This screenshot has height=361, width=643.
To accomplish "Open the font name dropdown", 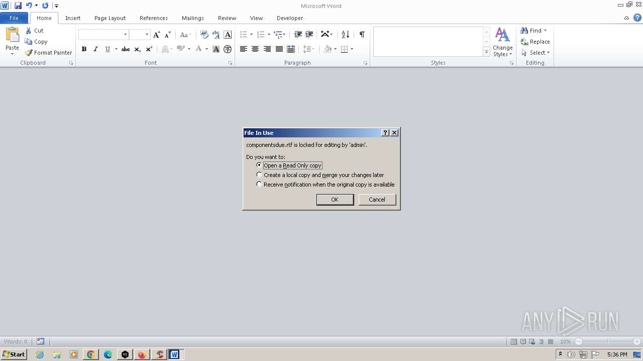I will click(x=125, y=35).
